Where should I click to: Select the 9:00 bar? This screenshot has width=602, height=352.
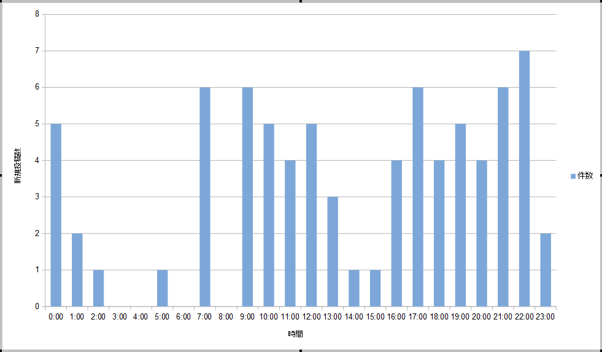(247, 196)
